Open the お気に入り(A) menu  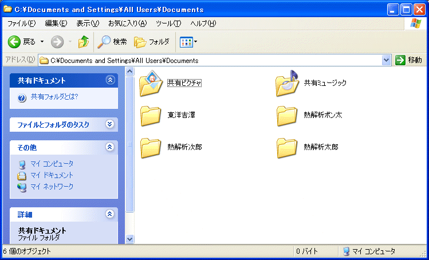[128, 23]
